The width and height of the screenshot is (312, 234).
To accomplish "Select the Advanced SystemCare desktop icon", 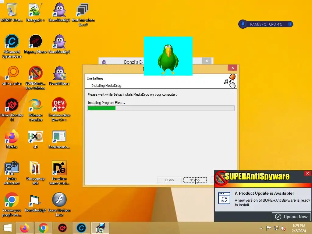I will pos(12,46).
